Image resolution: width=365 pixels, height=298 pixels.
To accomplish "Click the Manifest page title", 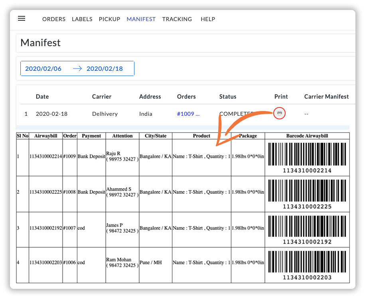I will coord(41,43).
